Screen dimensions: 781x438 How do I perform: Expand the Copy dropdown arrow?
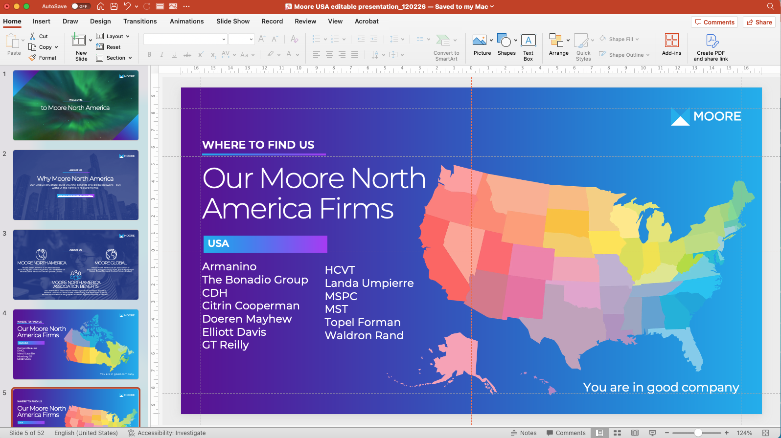pos(56,47)
